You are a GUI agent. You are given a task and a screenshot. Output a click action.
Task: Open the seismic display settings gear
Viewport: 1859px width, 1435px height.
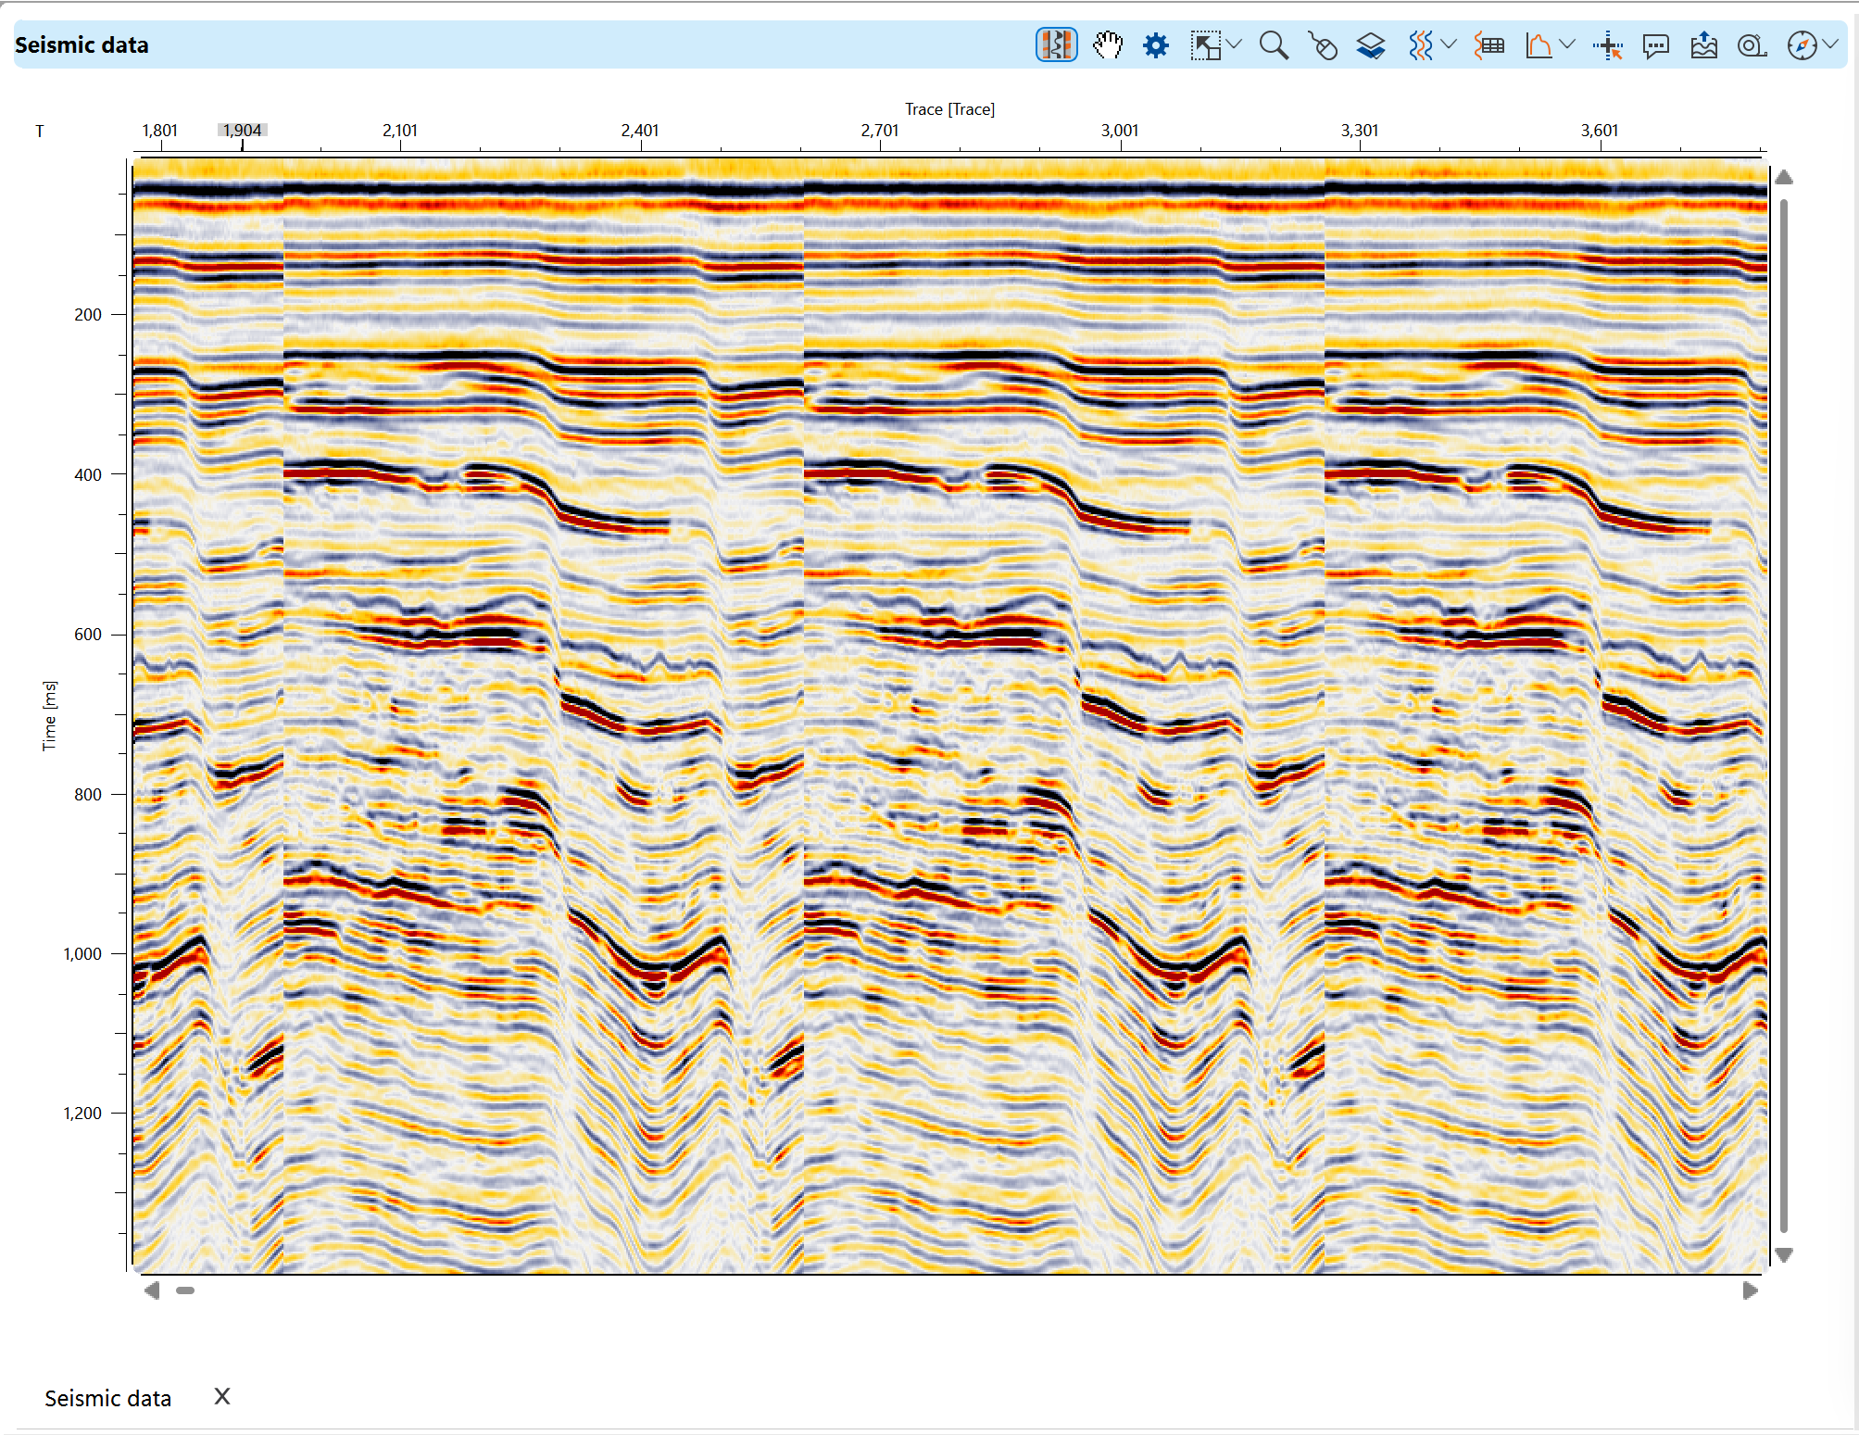click(1155, 44)
